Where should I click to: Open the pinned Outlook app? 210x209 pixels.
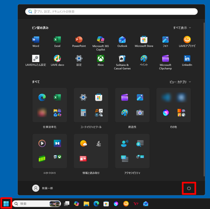coord(122,41)
